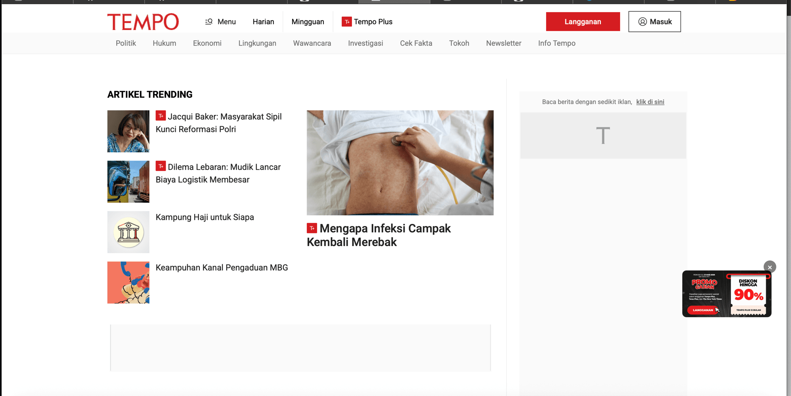Click the T+ badge beside Mengapa Infeksi Campak
The image size is (791, 396).
[312, 227]
